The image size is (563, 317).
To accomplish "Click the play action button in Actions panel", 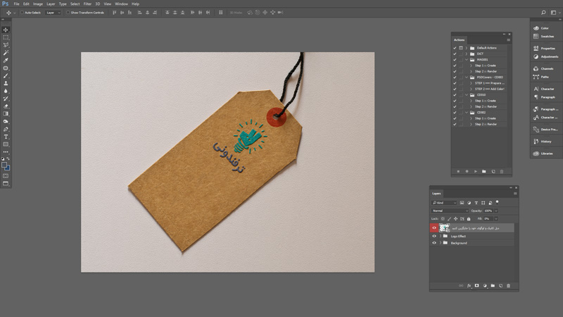I will tap(476, 171).
